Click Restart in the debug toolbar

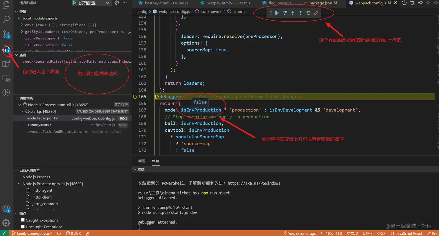(x=308, y=13)
